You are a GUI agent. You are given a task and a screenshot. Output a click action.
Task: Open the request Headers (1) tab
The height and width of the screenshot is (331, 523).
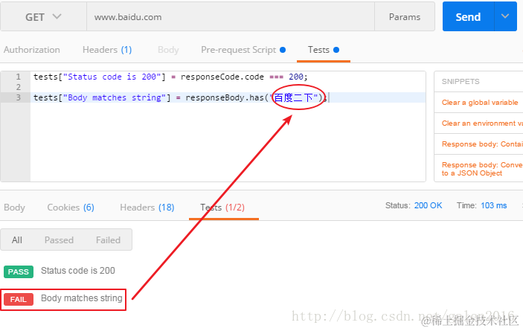click(107, 50)
